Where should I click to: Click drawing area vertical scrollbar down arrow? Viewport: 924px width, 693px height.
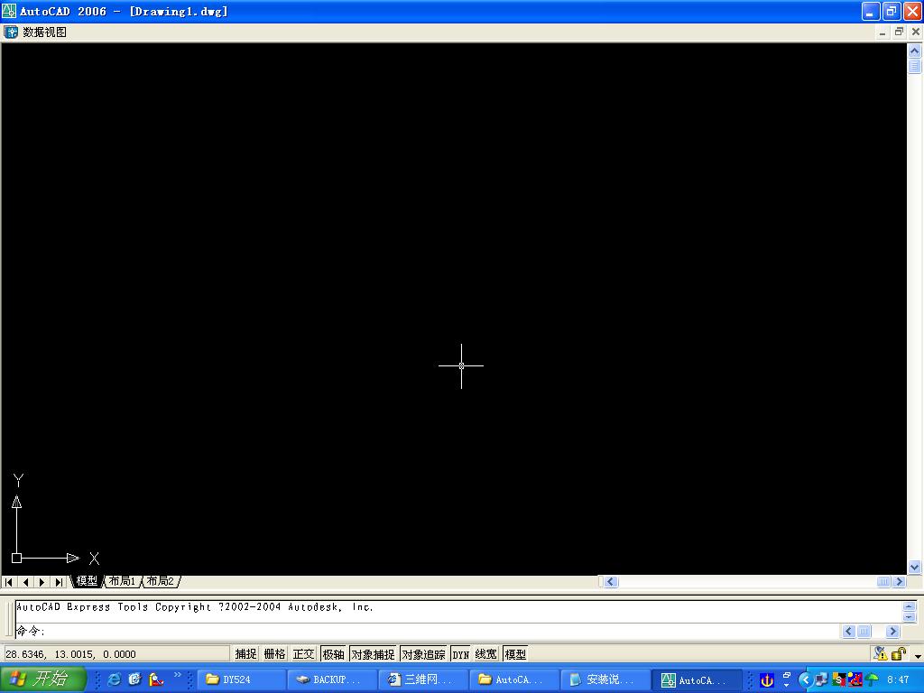915,568
